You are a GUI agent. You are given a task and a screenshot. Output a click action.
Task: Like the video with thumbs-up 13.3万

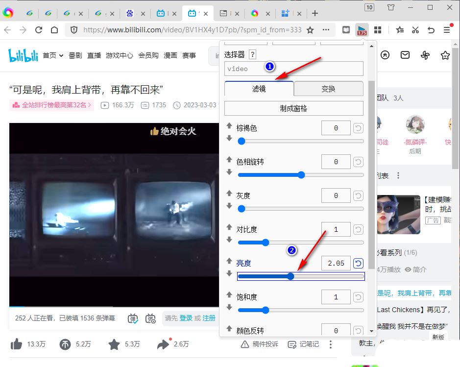pos(17,344)
